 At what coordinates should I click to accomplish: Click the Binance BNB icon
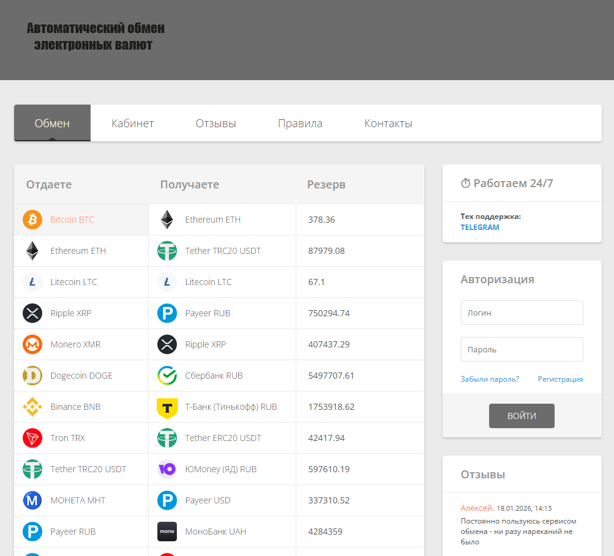[32, 407]
